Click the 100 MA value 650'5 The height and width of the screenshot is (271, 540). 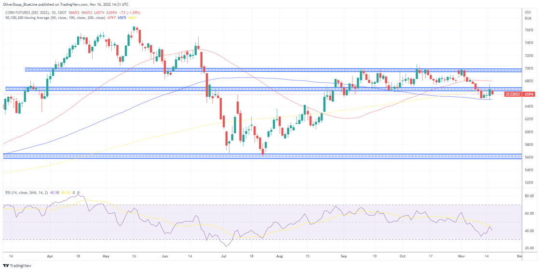coord(121,18)
